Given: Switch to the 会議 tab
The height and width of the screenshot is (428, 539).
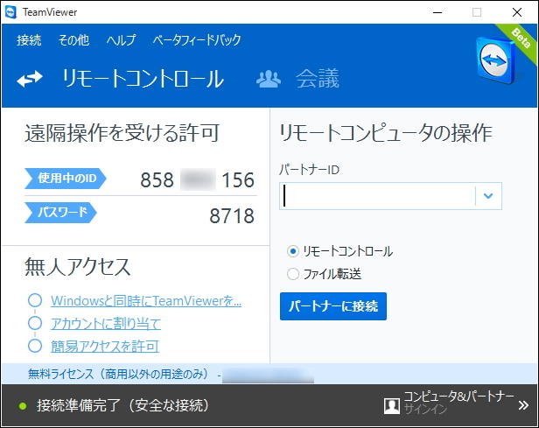Looking at the screenshot, I should tap(318, 79).
